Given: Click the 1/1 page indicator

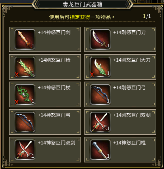Looking at the screenshot, I should pyautogui.click(x=147, y=16).
